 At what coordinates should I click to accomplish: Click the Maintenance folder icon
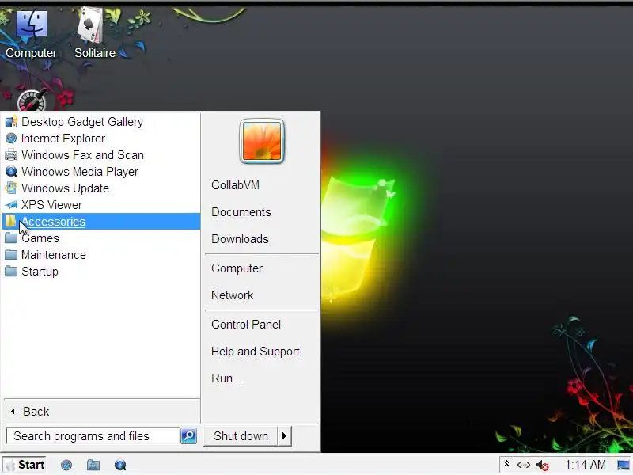(x=11, y=254)
